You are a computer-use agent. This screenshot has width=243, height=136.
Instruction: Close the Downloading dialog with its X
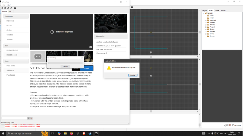point(81,58)
